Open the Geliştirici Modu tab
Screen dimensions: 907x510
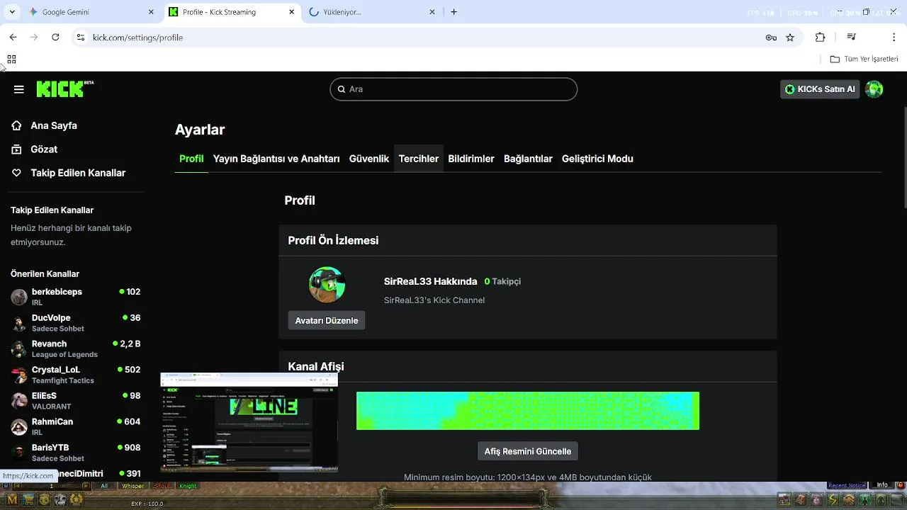point(597,159)
